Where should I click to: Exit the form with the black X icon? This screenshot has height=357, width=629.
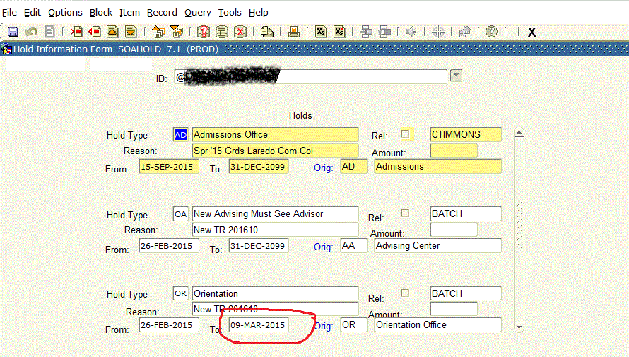[x=531, y=32]
